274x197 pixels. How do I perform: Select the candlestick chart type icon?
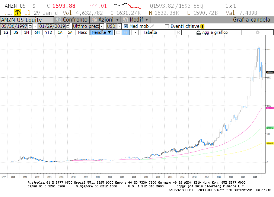click(125, 32)
